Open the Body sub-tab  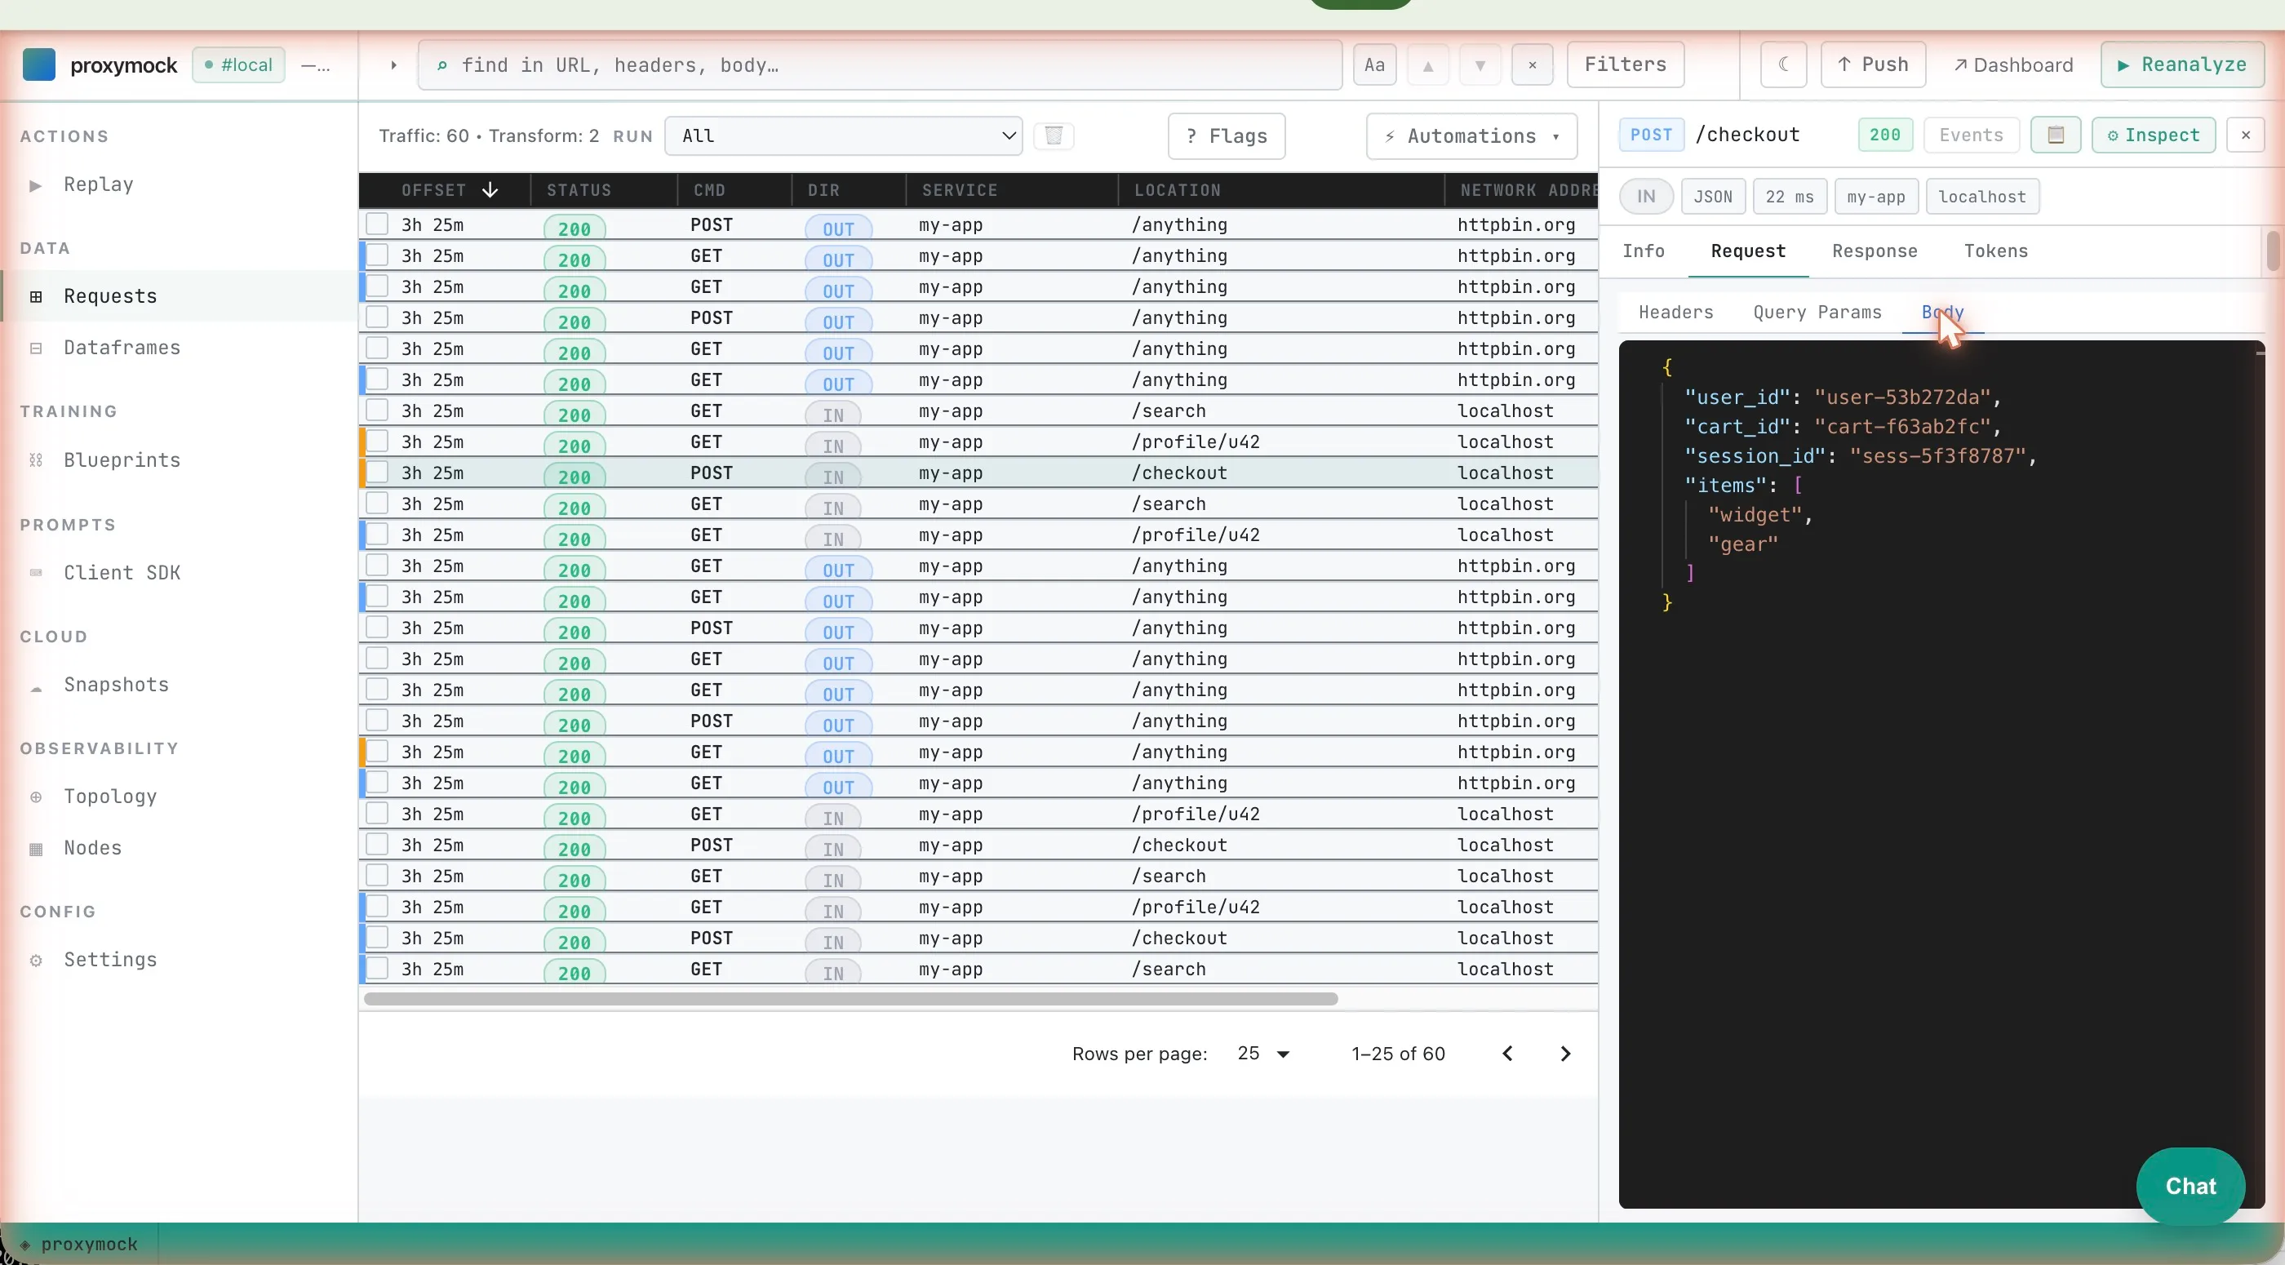pos(1942,313)
